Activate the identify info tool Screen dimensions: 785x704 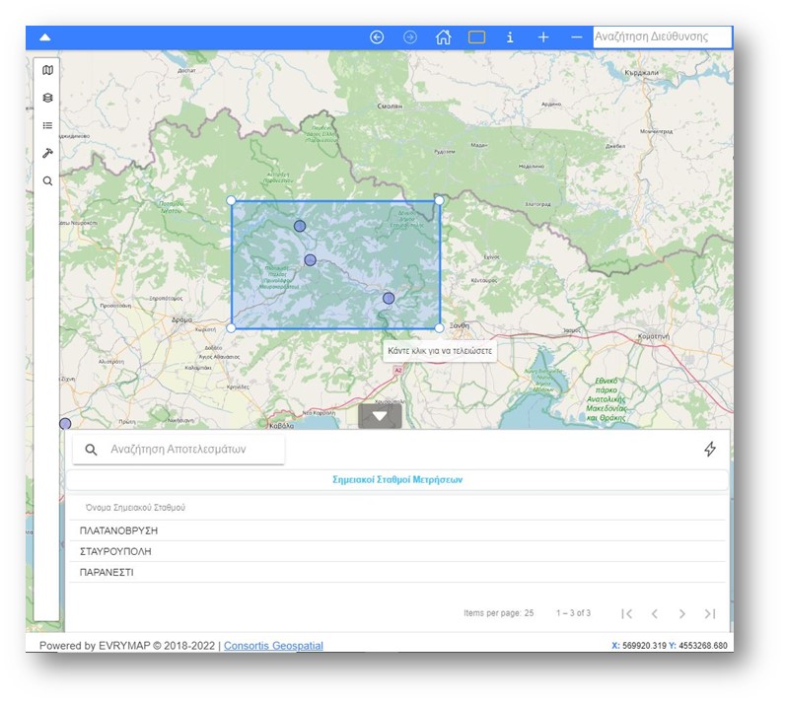pyautogui.click(x=510, y=37)
